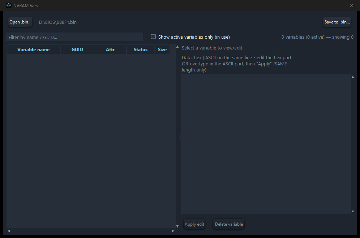Viewport: 360px width, 238px height.
Task: Click inside the hex/ASCII data editor area
Action: point(266,144)
